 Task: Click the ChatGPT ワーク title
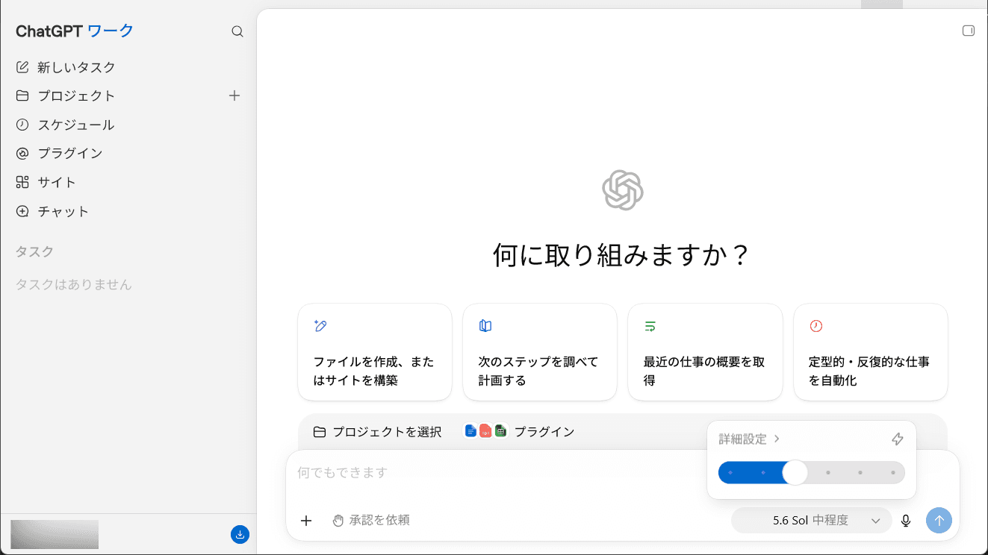coord(75,31)
